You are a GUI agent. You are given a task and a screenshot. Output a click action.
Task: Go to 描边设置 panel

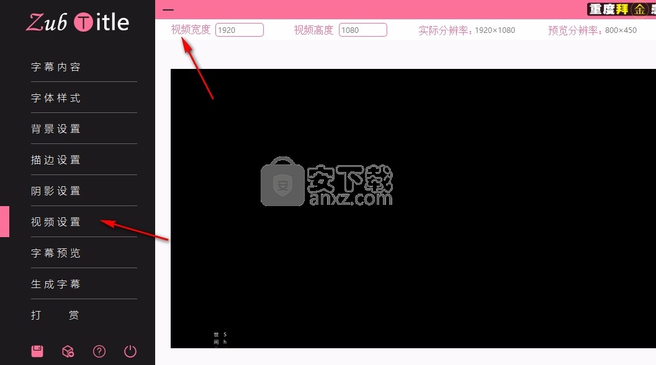[x=56, y=160]
